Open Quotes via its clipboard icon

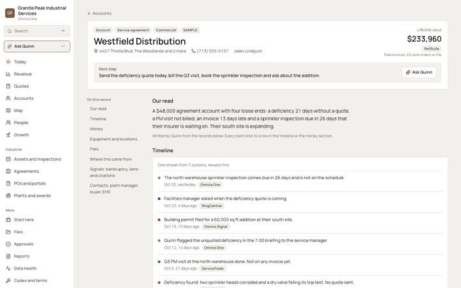click(8, 86)
